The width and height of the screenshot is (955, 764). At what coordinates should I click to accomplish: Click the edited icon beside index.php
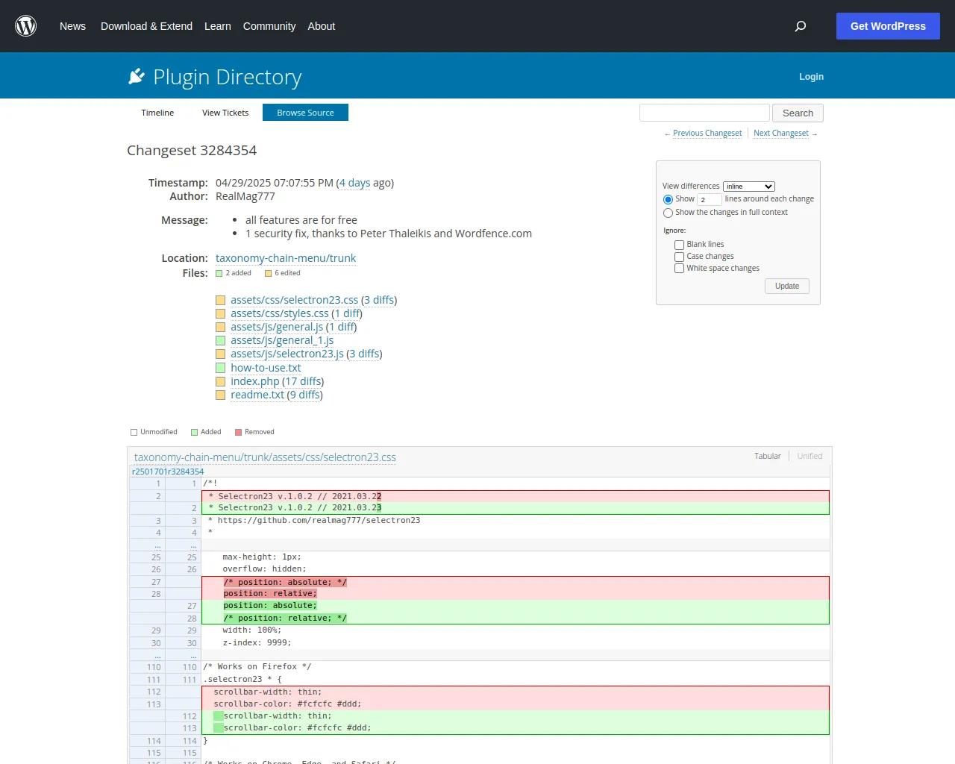pos(220,382)
